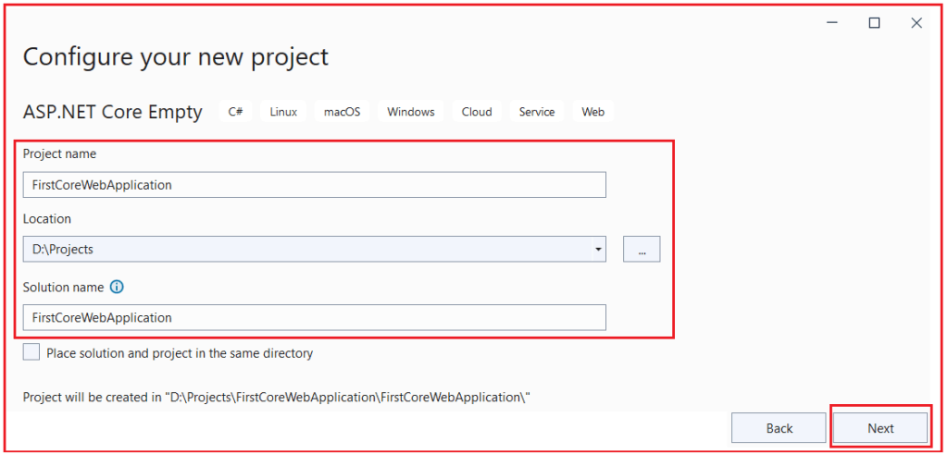The image size is (948, 454).
Task: Click inside the Project name field
Action: point(315,185)
